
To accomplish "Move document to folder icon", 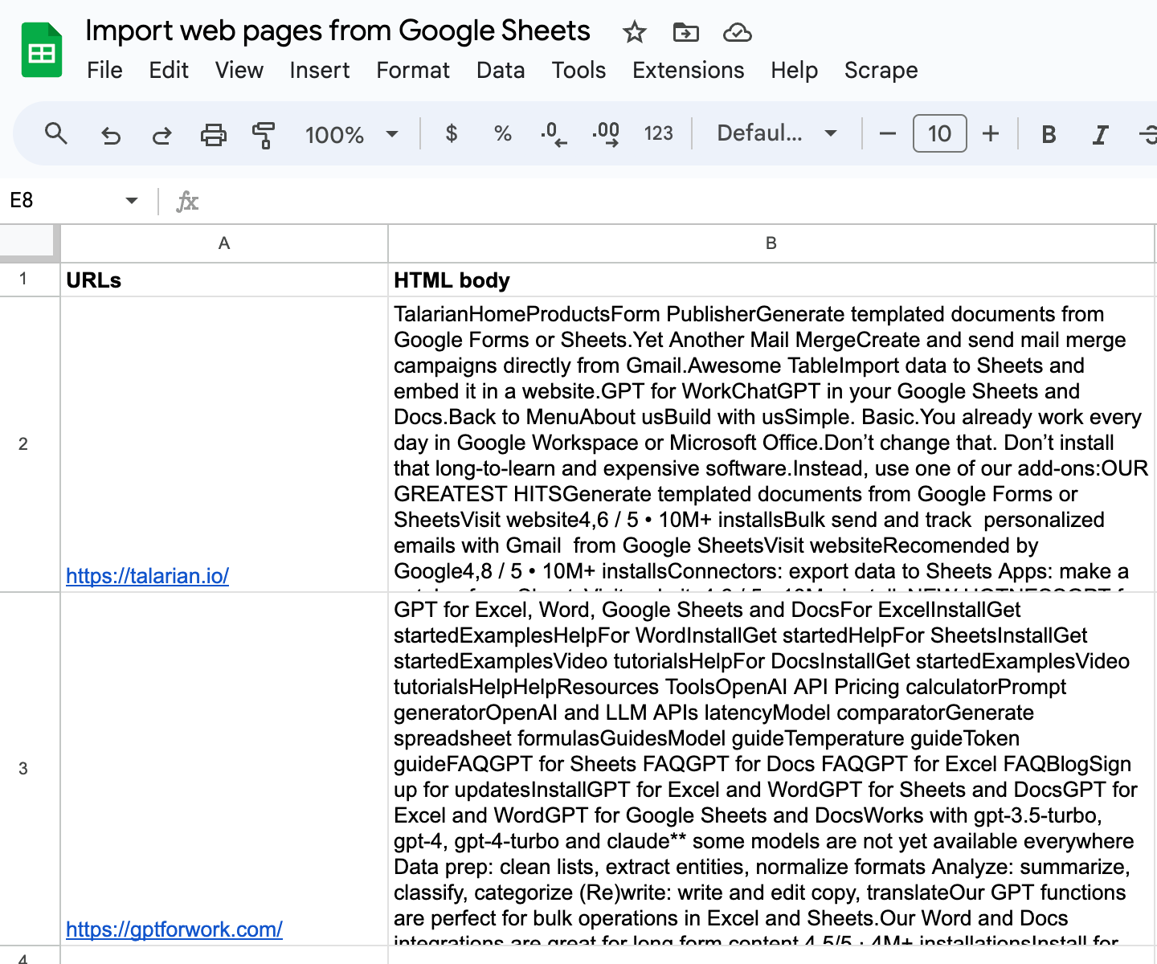I will 685,32.
